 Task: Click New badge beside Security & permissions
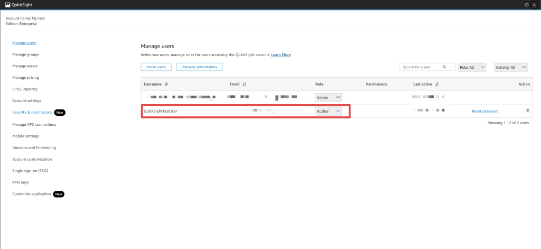(59, 112)
